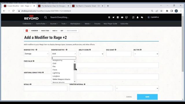185x104 pixels.
Task: Expand the Collections nav menu
Action: [28, 24]
